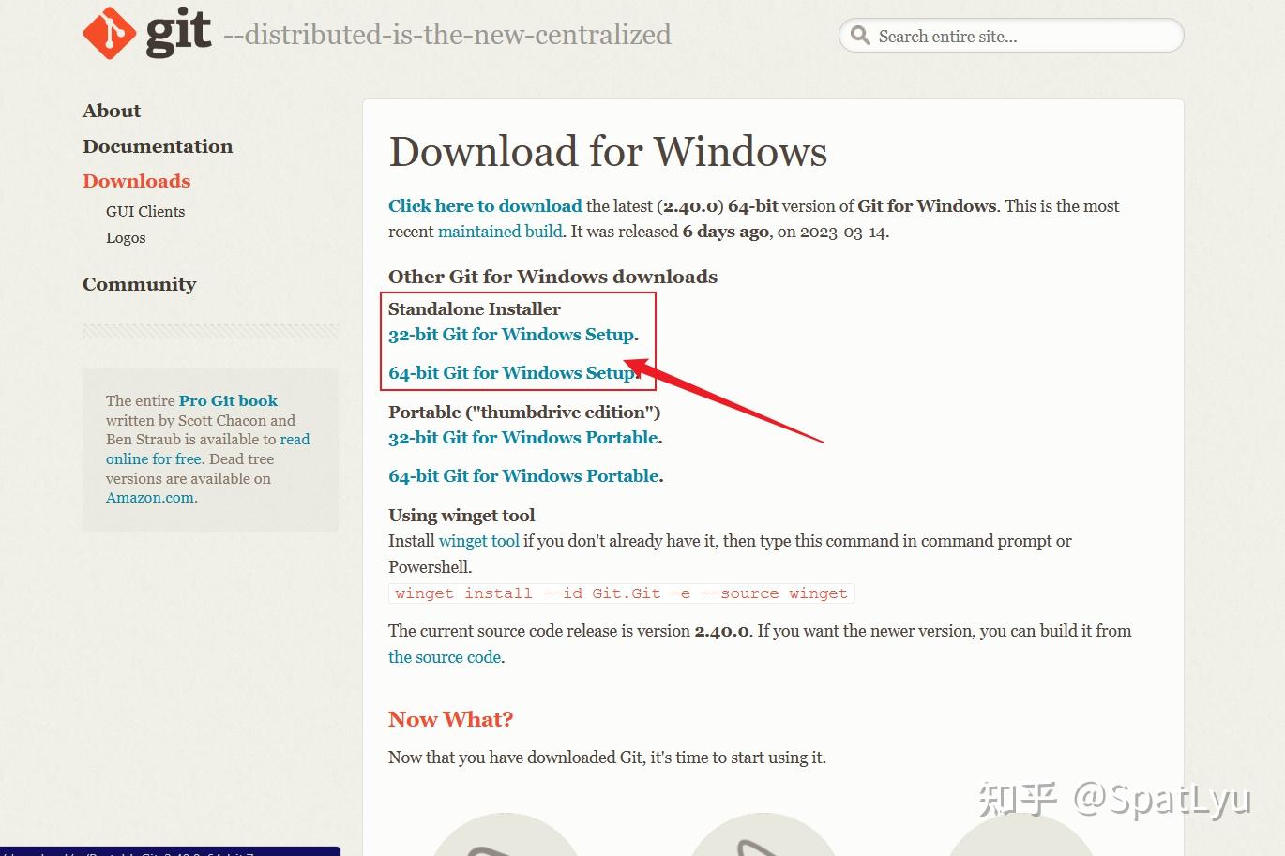This screenshot has width=1285, height=856.
Task: Open the Pro Git book link
Action: tap(228, 400)
